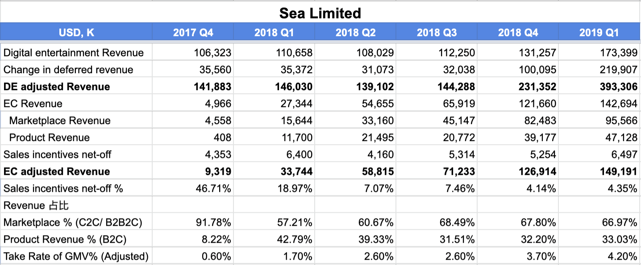This screenshot has height=265, width=641.
Task: Select the 2018 Q1 column header
Action: [274, 32]
